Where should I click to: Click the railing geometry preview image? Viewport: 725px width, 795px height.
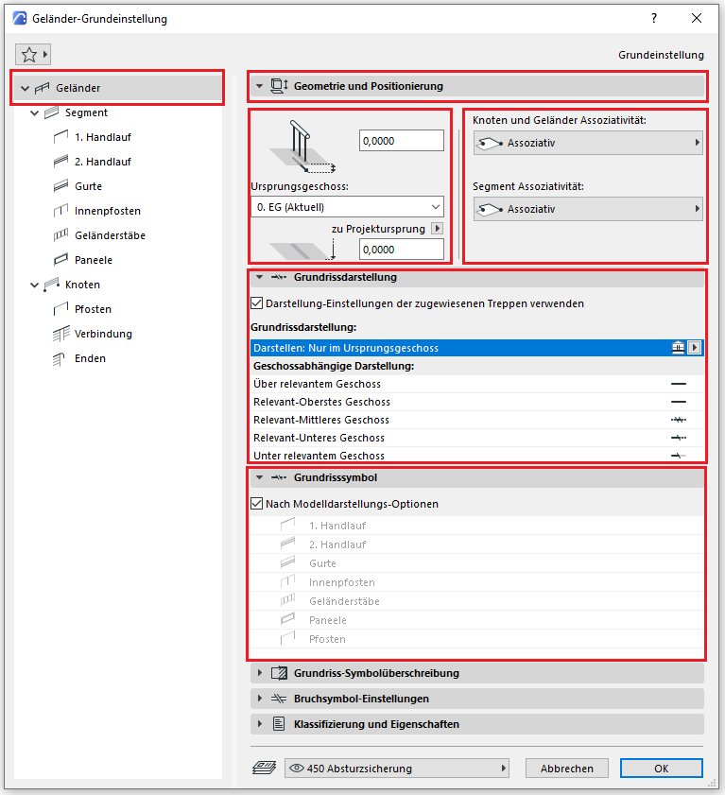click(x=302, y=147)
